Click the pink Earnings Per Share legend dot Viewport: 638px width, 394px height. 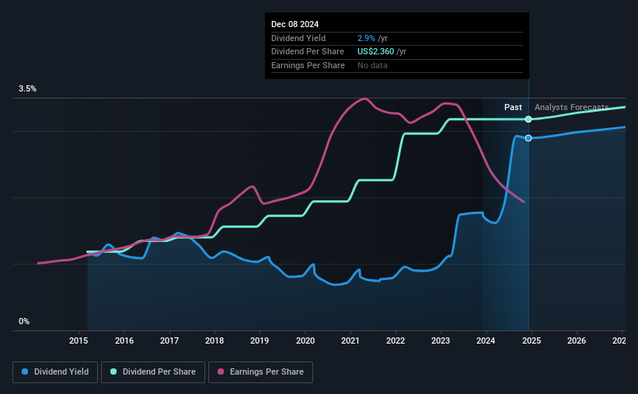[221, 372]
